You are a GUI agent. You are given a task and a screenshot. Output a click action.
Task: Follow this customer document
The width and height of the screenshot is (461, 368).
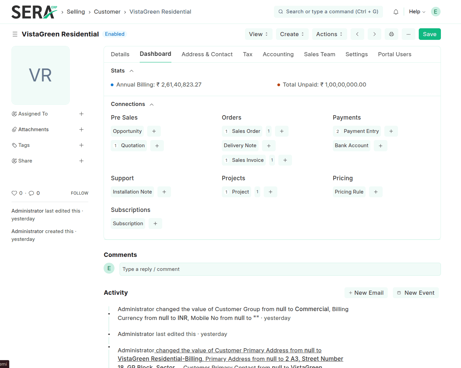click(x=79, y=193)
